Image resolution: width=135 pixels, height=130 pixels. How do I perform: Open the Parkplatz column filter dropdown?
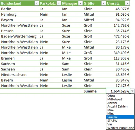[x=59, y=3]
